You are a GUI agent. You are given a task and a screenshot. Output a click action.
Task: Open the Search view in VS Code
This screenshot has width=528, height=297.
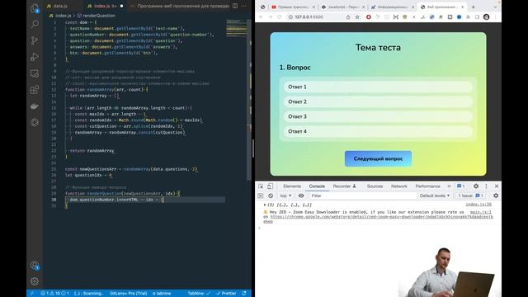coord(35,24)
